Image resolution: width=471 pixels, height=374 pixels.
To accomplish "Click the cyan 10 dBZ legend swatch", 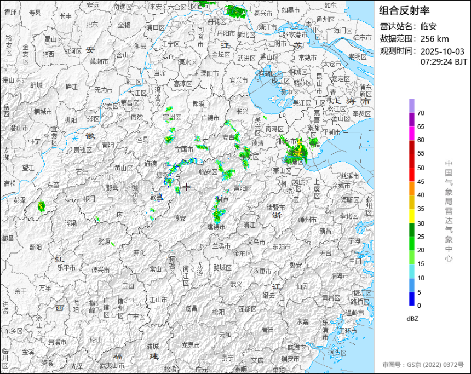I will pos(411,271).
